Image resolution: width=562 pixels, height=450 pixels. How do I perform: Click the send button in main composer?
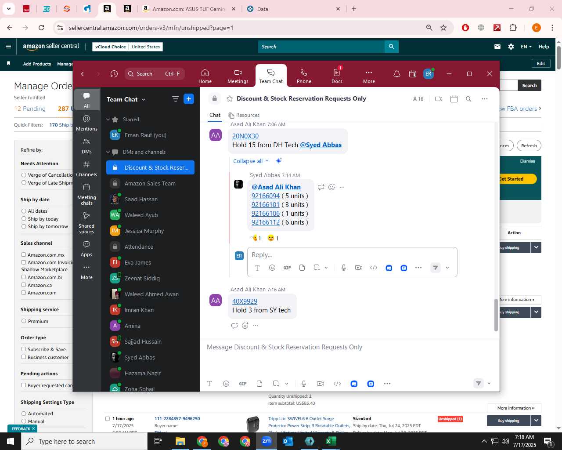click(478, 384)
